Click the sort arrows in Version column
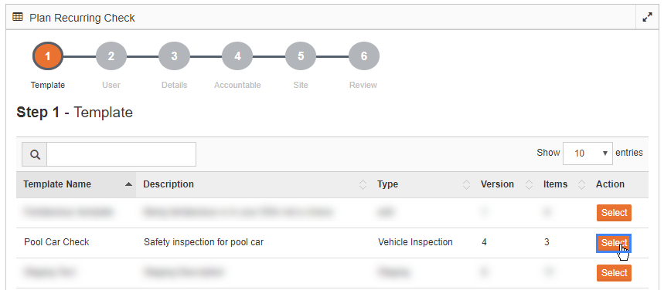The width and height of the screenshot is (664, 290). (529, 185)
